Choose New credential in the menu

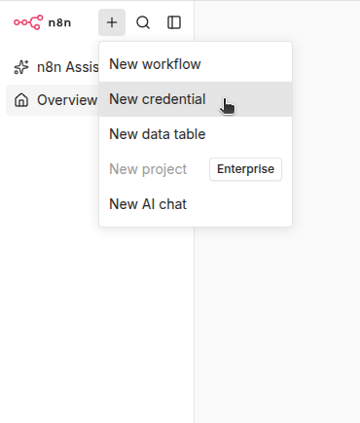196,99
